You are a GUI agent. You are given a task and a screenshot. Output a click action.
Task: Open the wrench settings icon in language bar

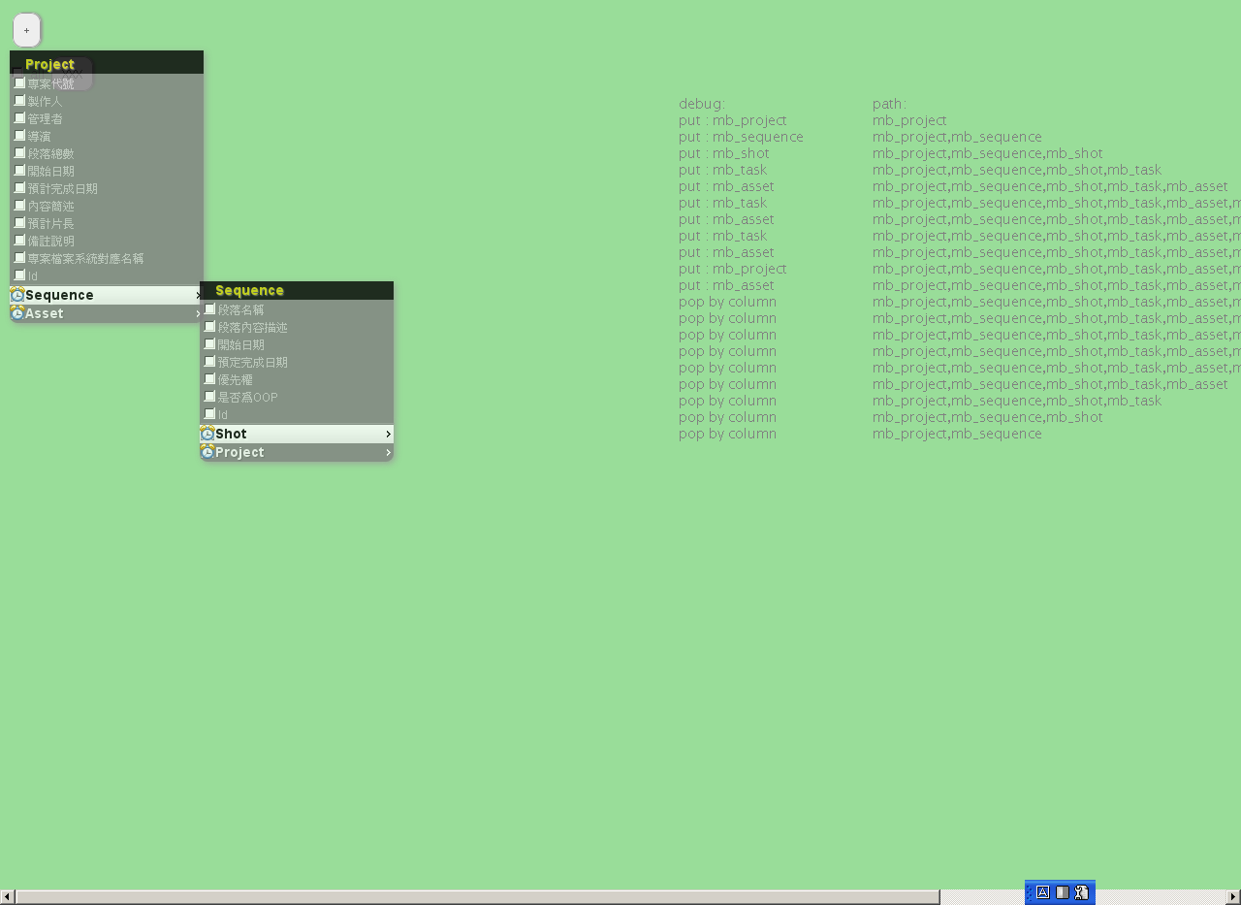pos(1082,892)
